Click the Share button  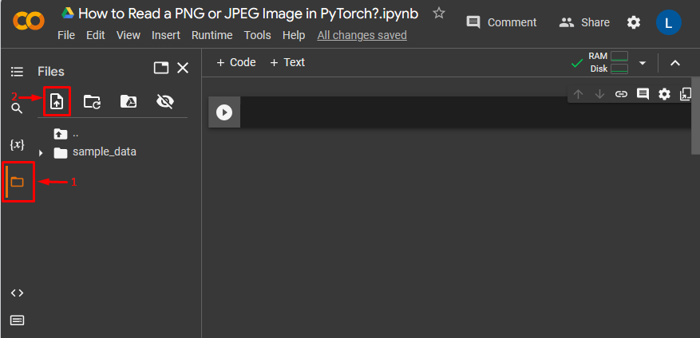tap(584, 22)
